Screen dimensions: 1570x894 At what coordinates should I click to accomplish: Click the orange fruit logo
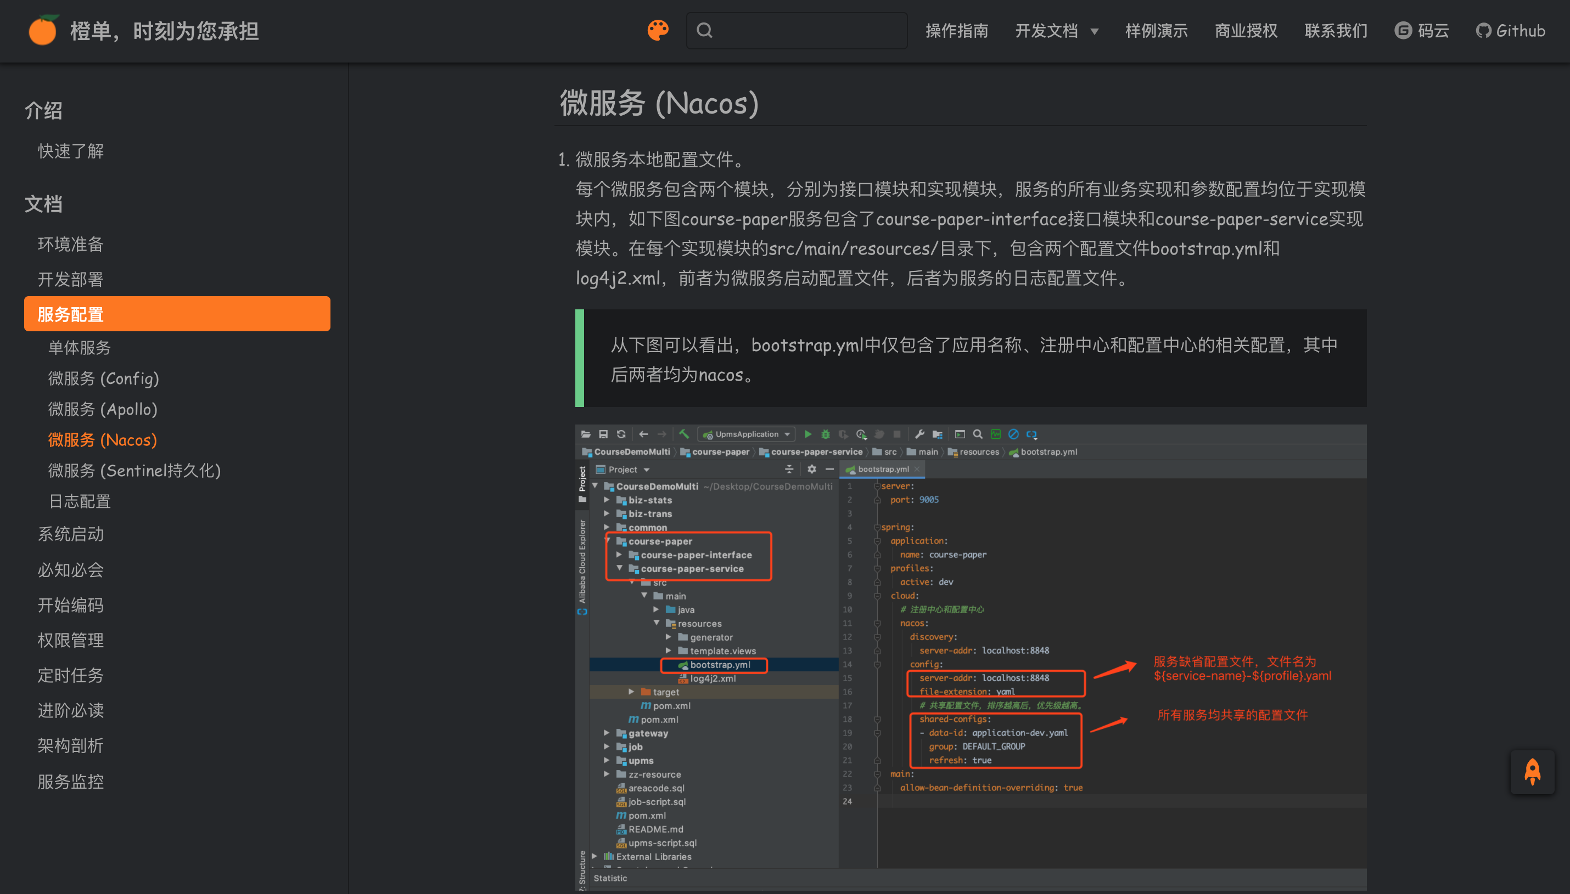coord(42,31)
